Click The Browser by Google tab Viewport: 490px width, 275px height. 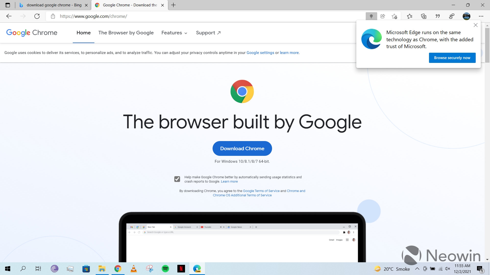tap(126, 33)
